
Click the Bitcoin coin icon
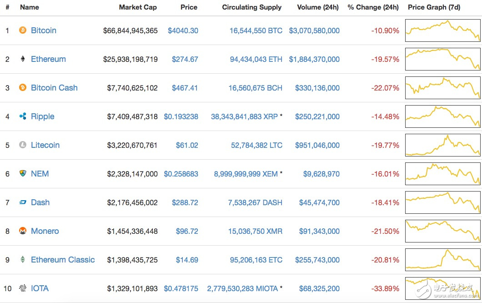[x=22, y=30]
